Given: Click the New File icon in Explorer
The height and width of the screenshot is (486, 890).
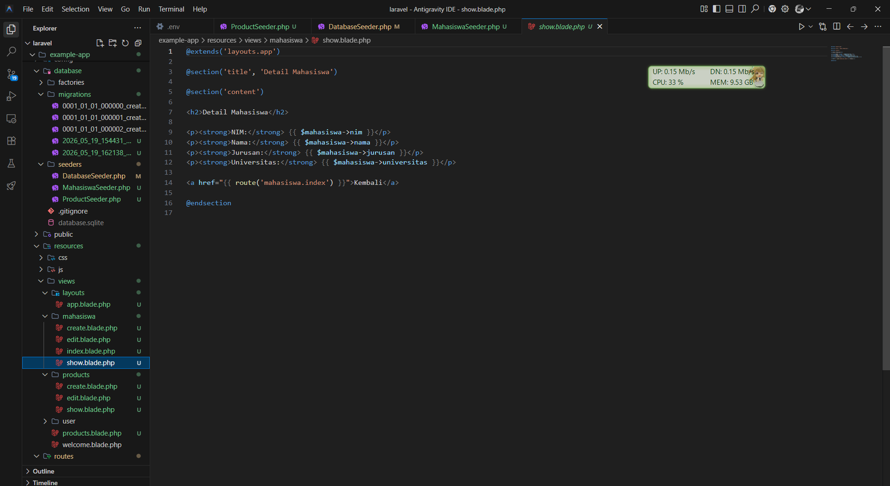Looking at the screenshot, I should pos(100,43).
